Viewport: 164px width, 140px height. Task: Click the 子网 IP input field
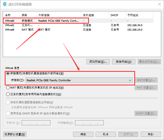(36, 123)
